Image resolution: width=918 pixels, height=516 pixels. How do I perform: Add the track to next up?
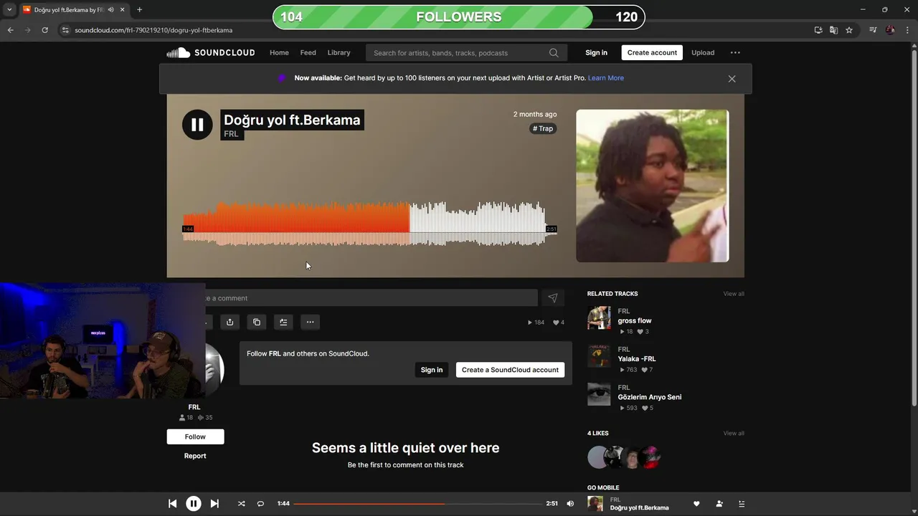pyautogui.click(x=283, y=322)
